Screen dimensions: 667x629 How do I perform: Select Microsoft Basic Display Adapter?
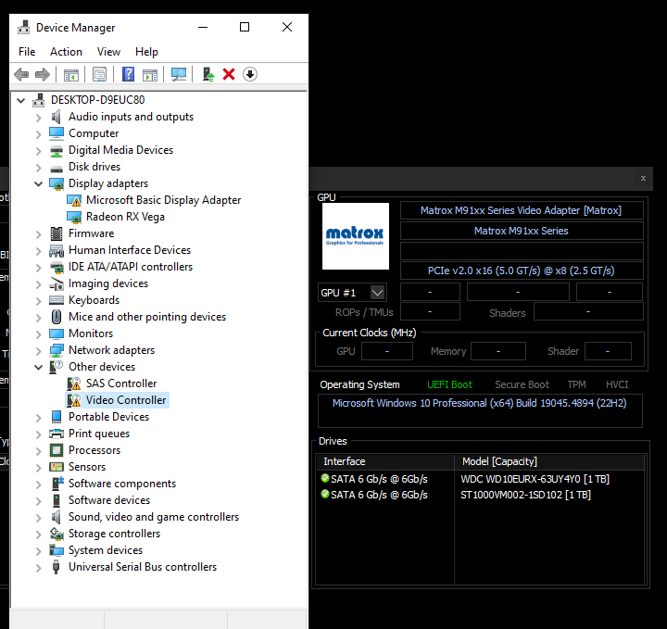[x=163, y=200]
